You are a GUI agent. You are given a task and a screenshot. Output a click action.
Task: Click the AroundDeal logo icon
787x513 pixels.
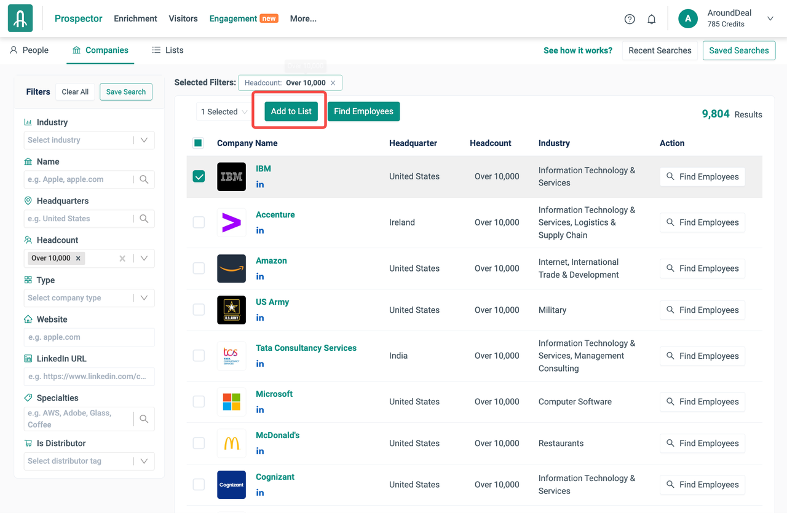coord(20,18)
